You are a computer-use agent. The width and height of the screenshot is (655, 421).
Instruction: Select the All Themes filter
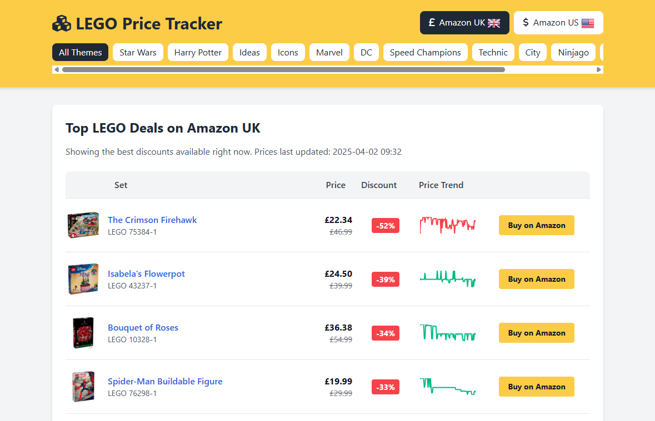80,52
